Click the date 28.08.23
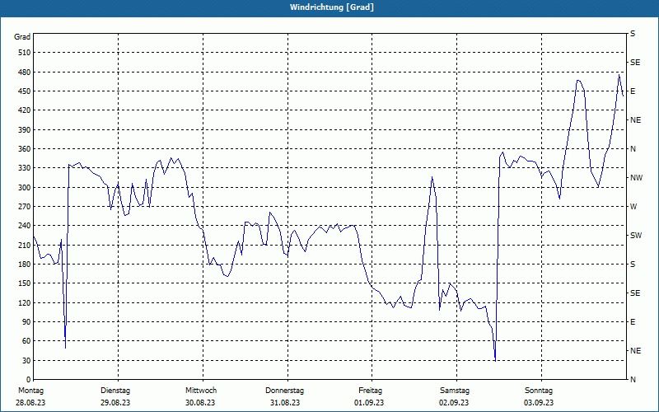Screen dimensions: 659x412 [30, 403]
